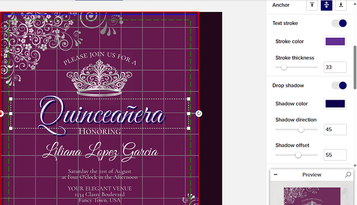
Task: Open the Stroke color swatch
Action: [x=335, y=42]
